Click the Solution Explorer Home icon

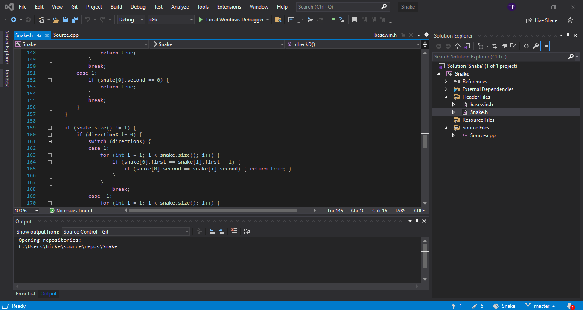point(458,46)
